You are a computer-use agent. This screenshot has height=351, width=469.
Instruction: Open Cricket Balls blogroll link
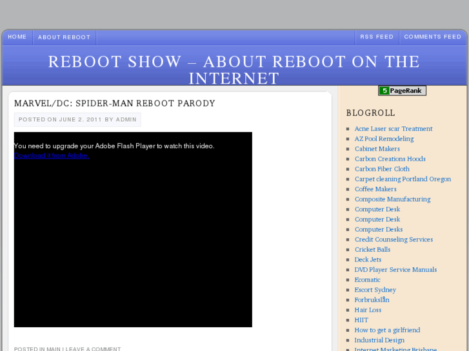(372, 250)
